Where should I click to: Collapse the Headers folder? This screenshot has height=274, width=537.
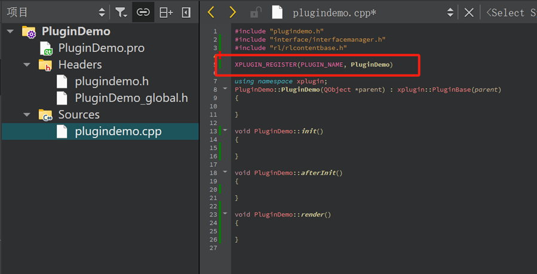pos(27,65)
